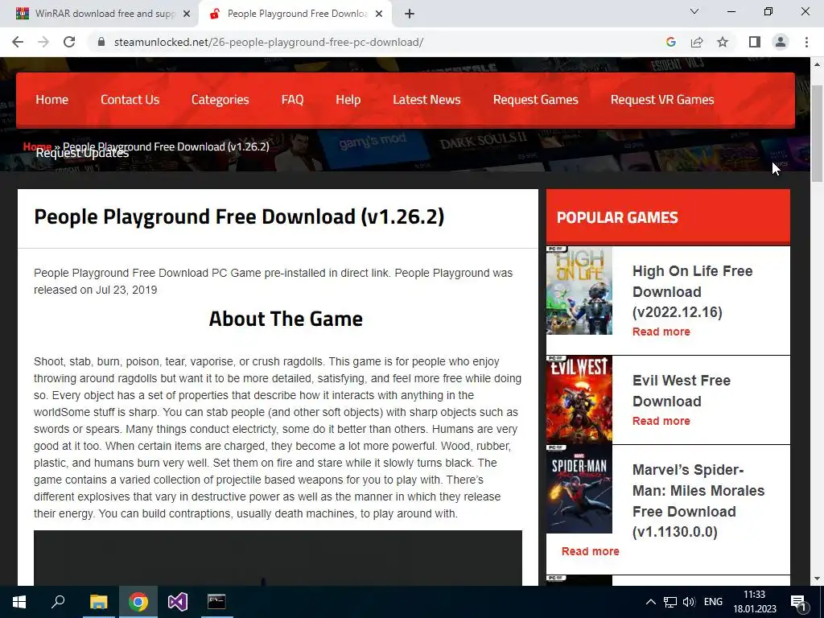Open Windows Start menu

tap(19, 602)
